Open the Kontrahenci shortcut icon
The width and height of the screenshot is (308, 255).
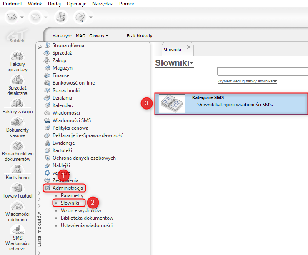pyautogui.click(x=17, y=169)
